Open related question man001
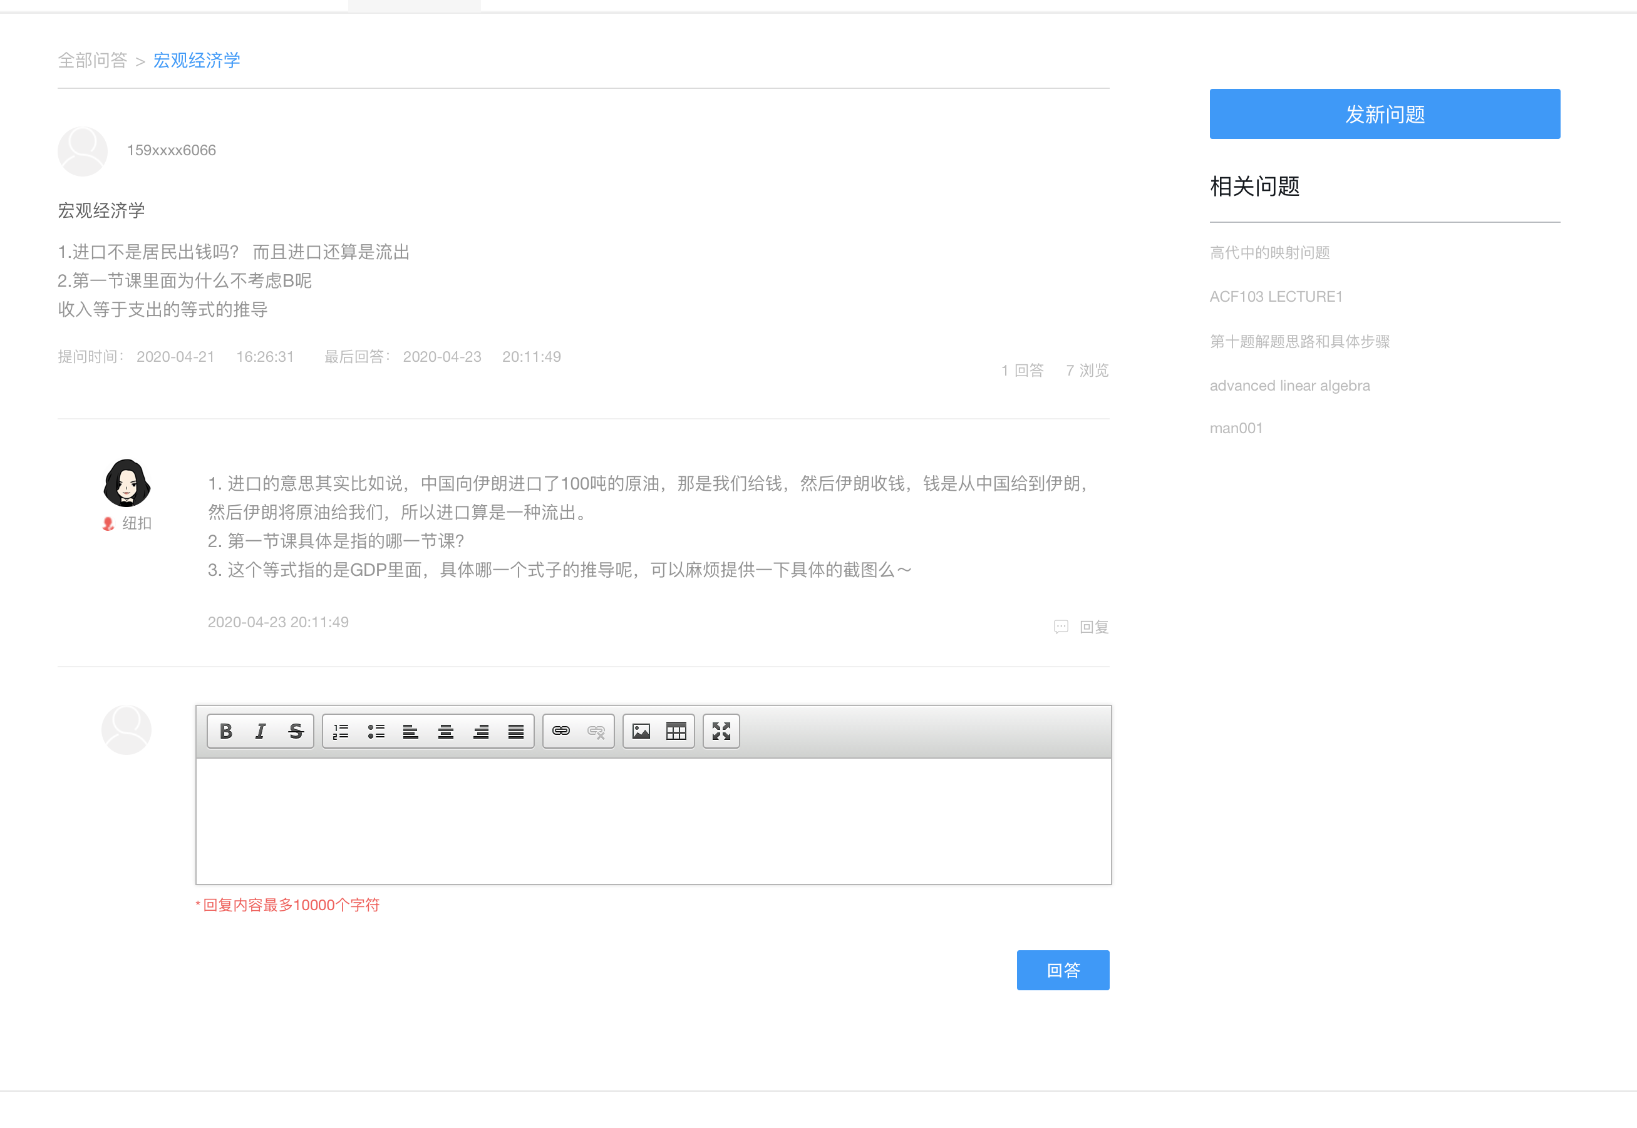1637x1128 pixels. 1236,428
